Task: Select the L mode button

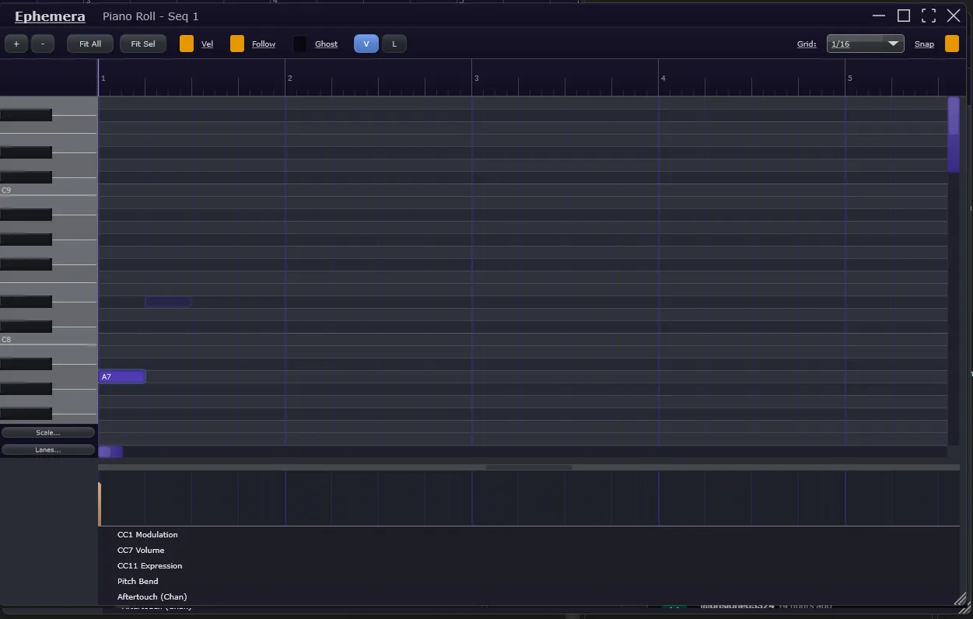Action: [x=394, y=44]
